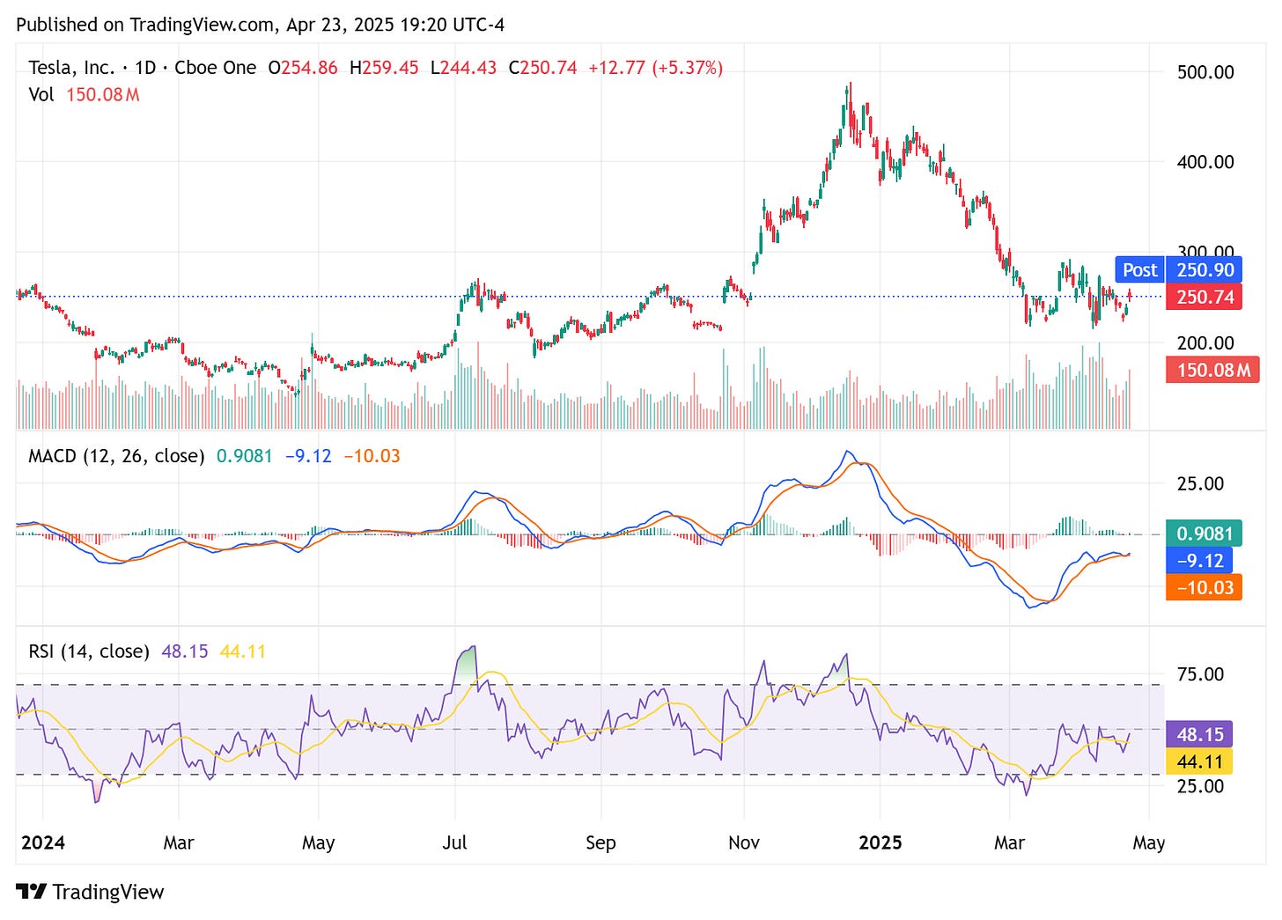Image resolution: width=1282 pixels, height=920 pixels.
Task: Click the orange MACD signal badge -10.03
Action: (1203, 587)
